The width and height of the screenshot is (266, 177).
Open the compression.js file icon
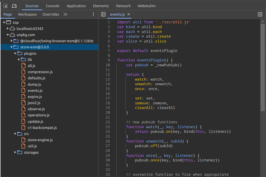pos(24,72)
